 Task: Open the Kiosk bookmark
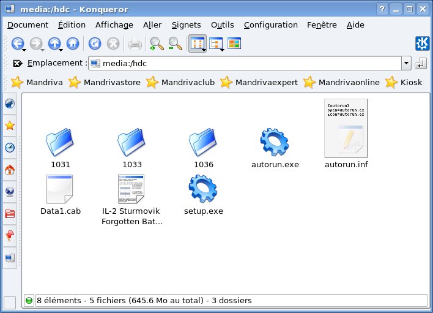[404, 83]
